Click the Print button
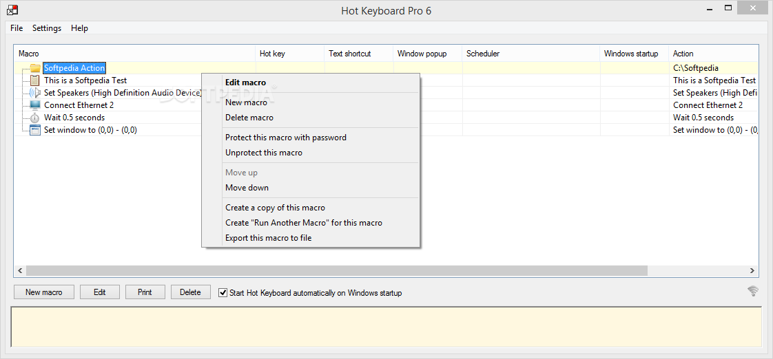 click(145, 292)
